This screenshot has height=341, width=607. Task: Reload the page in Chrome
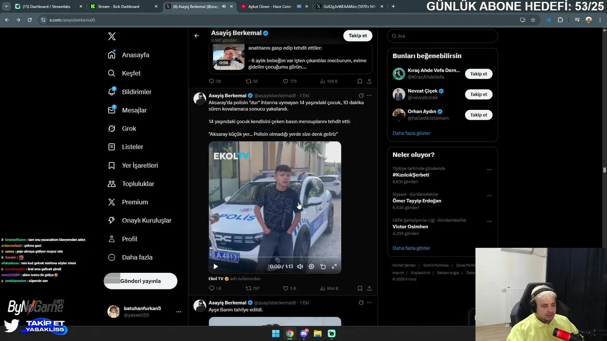click(x=29, y=20)
